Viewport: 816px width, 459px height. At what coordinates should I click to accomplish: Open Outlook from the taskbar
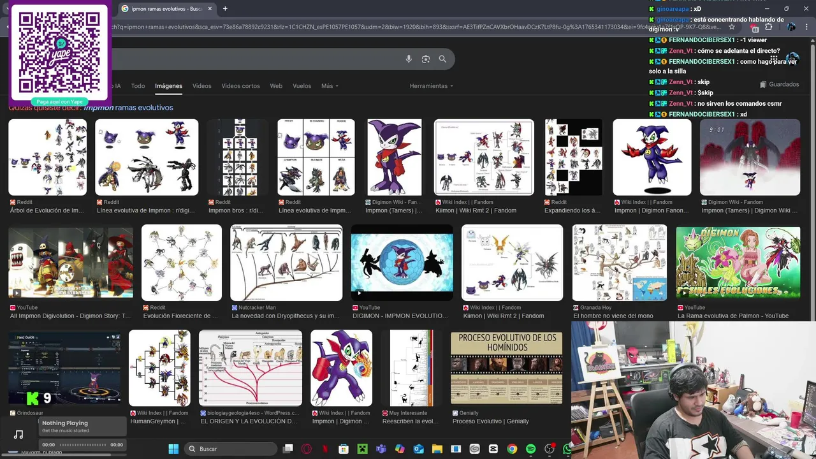click(x=419, y=449)
